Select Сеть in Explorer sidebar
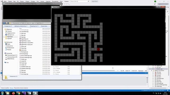The height and width of the screenshot is (95, 170). pyautogui.click(x=7, y=63)
